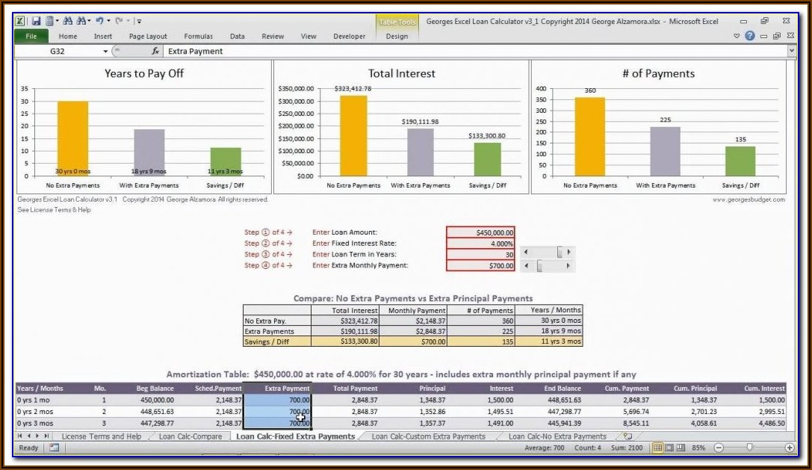This screenshot has height=470, width=812.
Task: Open the Data ribbon tab
Action: pyautogui.click(x=238, y=37)
